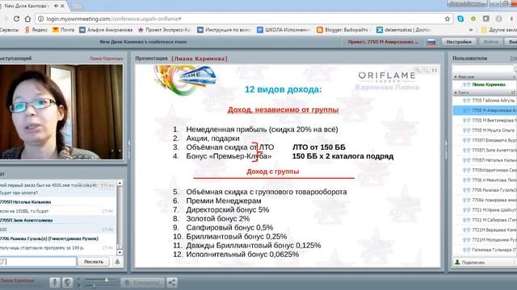
Task: Collapse the Ведущие group in users list
Action: coord(456,77)
